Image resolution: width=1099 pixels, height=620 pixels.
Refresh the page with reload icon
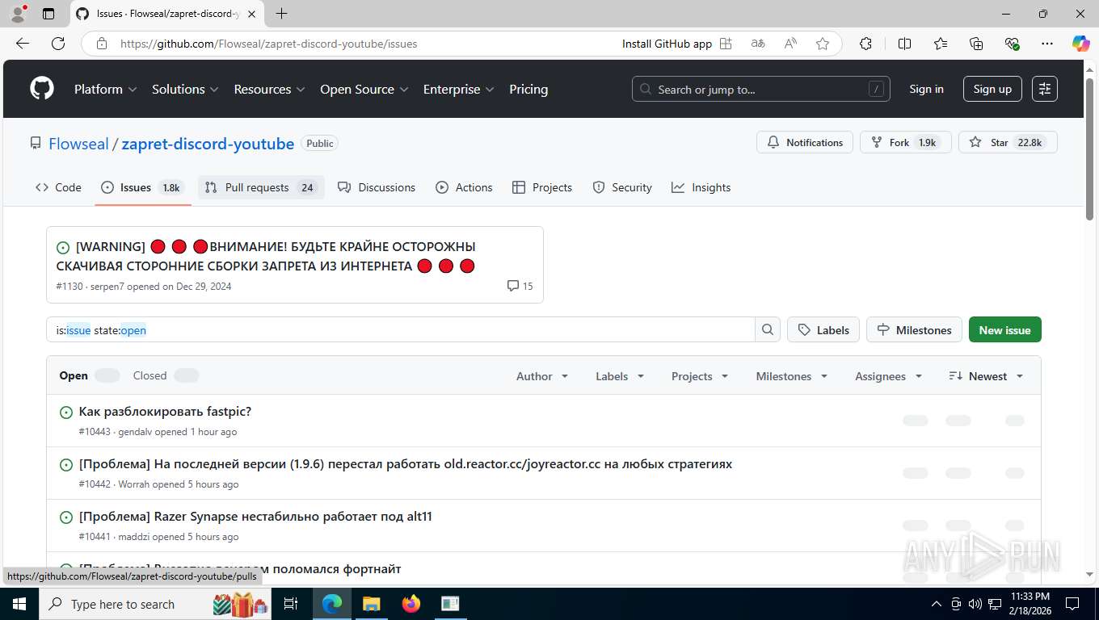[x=58, y=44]
